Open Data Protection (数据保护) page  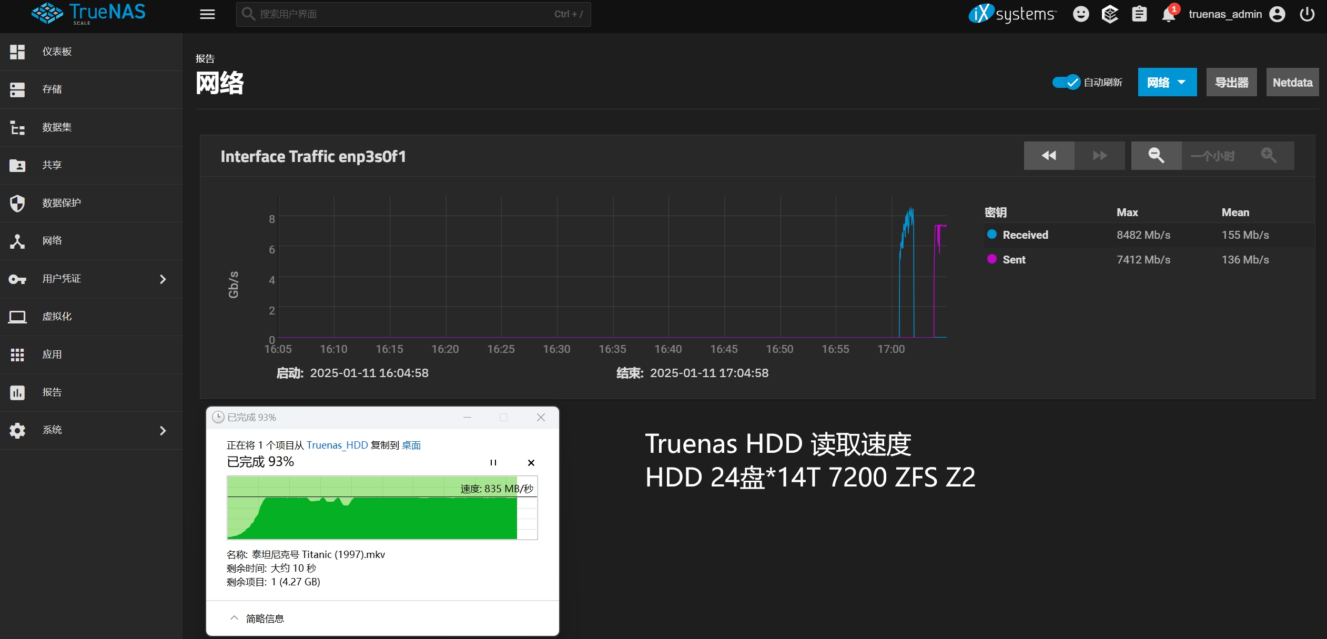91,203
